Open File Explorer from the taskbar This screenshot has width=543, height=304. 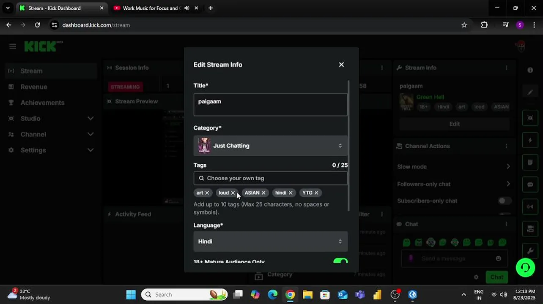coord(307,295)
